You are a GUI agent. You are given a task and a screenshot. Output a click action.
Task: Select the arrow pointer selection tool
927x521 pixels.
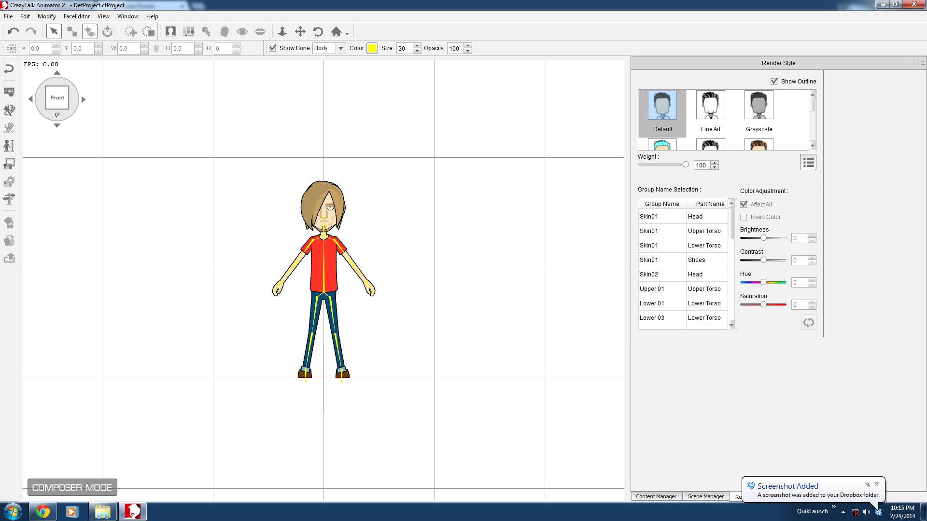(54, 31)
